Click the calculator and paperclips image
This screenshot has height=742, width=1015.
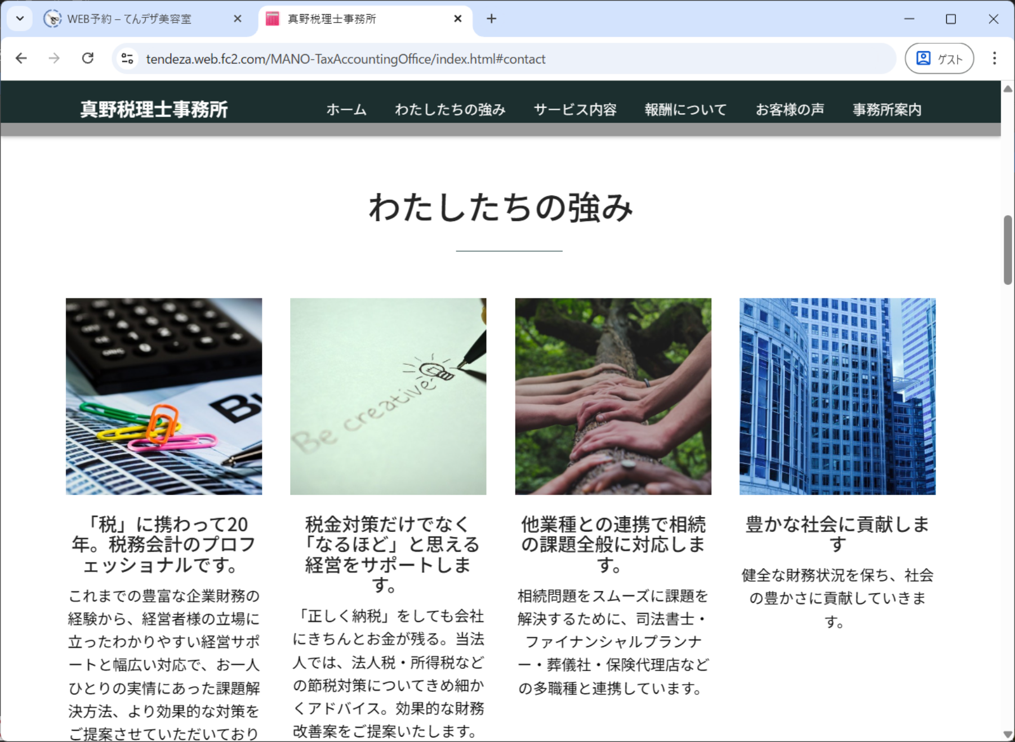coord(164,396)
